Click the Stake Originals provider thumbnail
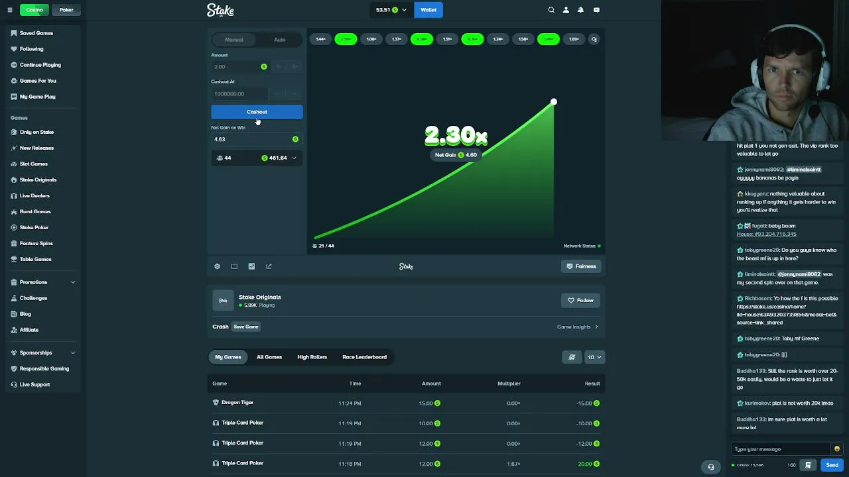The width and height of the screenshot is (849, 477). point(223,300)
